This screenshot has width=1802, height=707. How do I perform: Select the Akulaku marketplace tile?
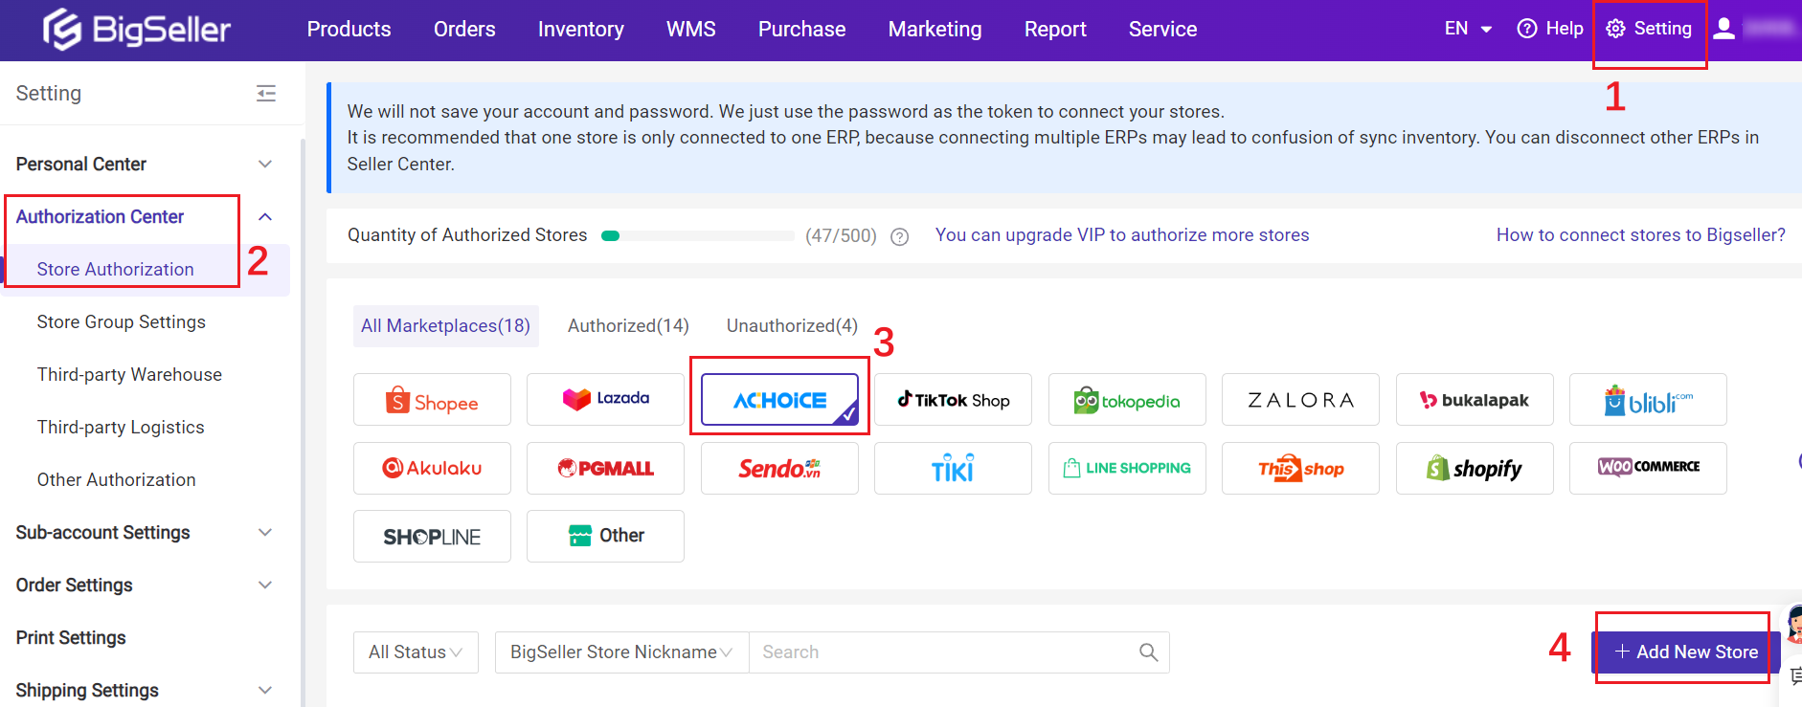click(432, 469)
